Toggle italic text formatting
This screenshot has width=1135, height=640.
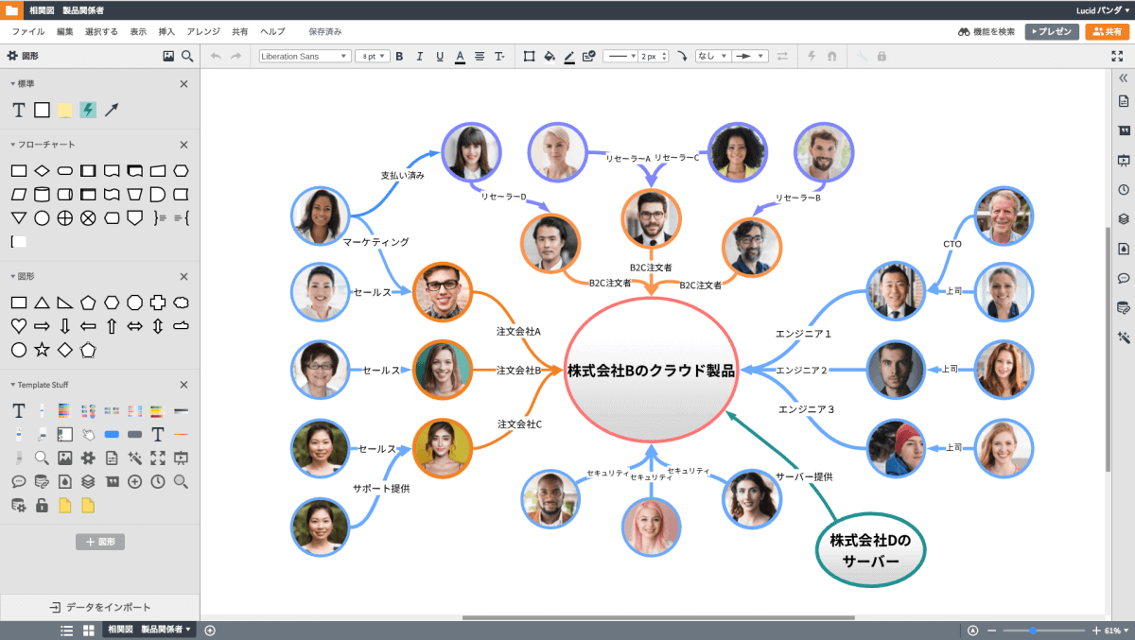[x=419, y=57]
